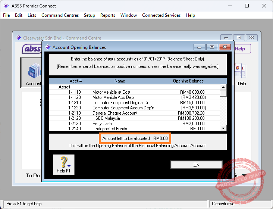Select General Cheque Account balance RM300,792.20
Viewport: 273px width, 209px height.
point(191,113)
